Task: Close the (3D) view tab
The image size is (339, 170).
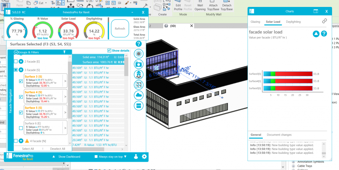Action: (x=191, y=26)
